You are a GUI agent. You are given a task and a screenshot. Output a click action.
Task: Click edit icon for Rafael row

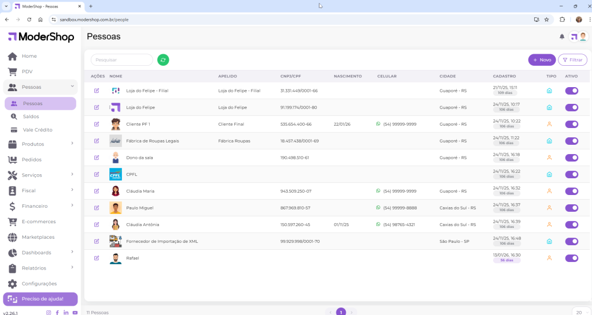click(x=97, y=258)
